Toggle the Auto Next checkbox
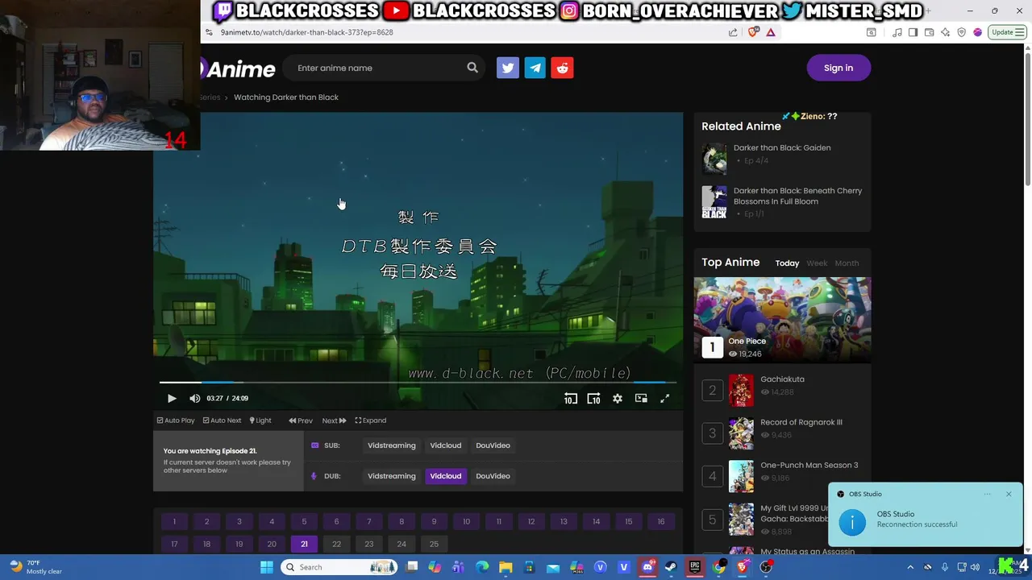Screen dimensions: 1032x580 point(222,420)
